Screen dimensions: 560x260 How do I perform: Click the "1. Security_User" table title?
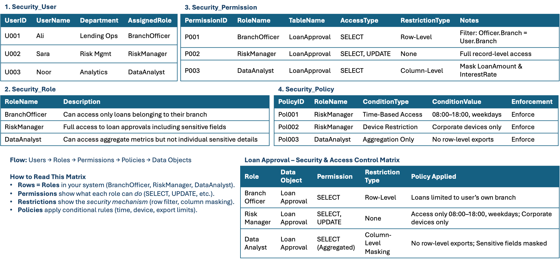[30, 7]
